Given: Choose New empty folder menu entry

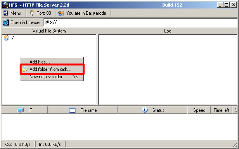Looking at the screenshot, I should (52, 77).
